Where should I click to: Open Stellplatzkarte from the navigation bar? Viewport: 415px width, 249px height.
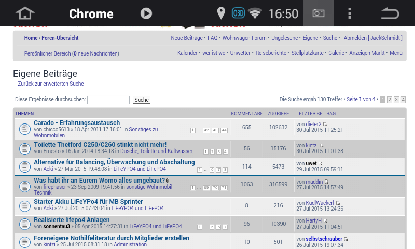click(x=307, y=53)
